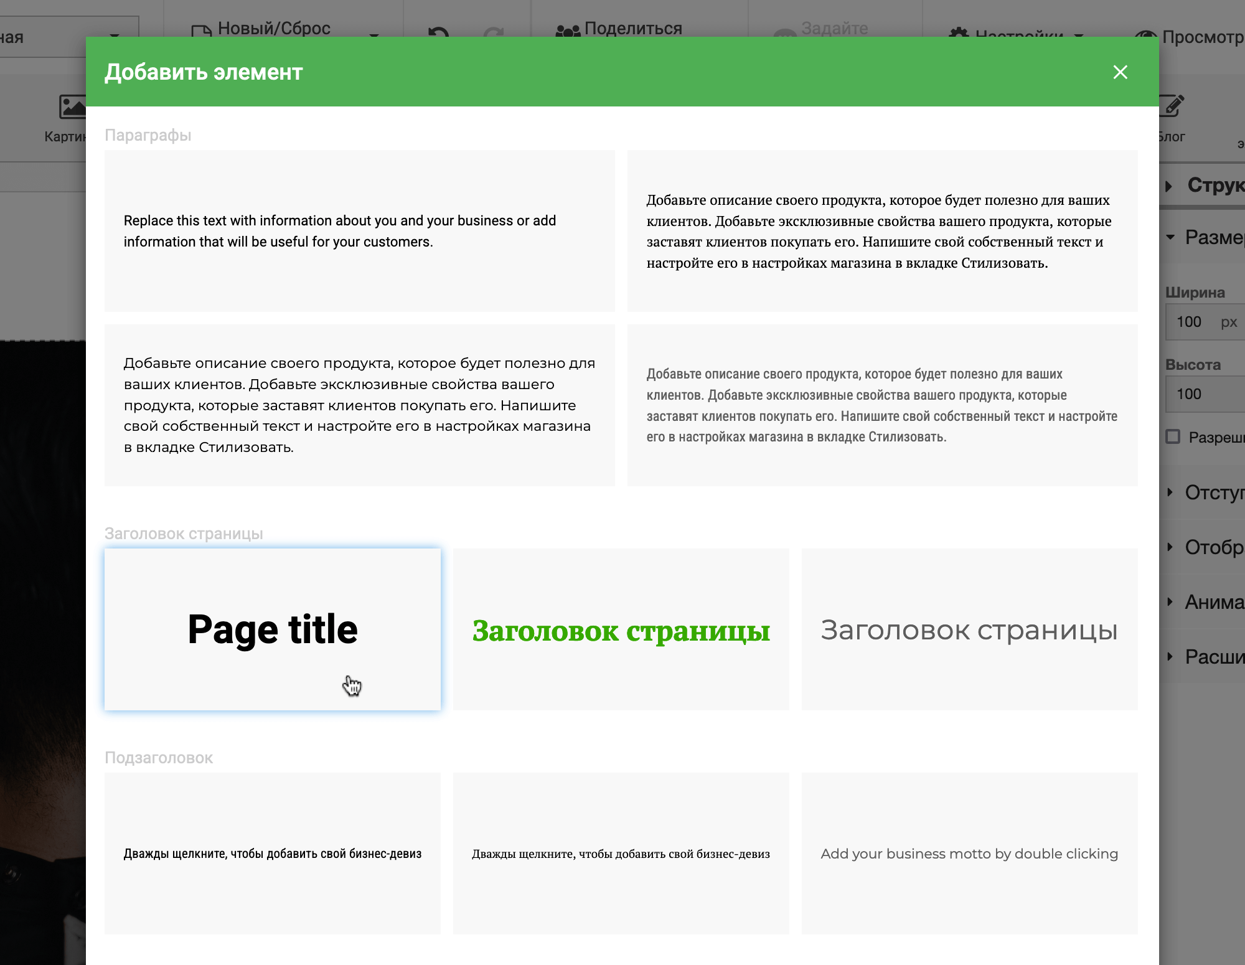
Task: Choose the serif-font paragraph template
Action: [883, 231]
